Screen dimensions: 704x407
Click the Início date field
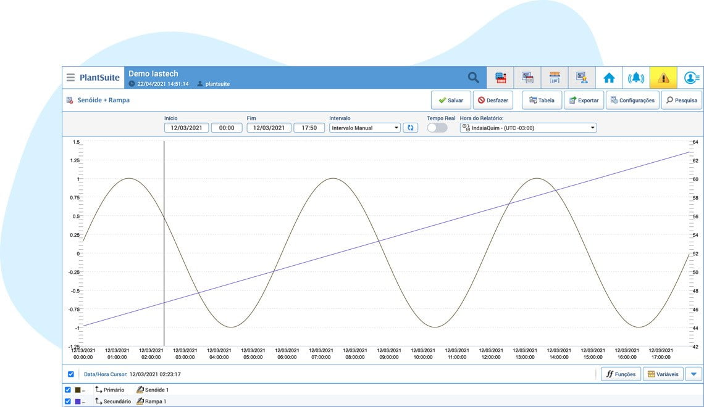coord(186,128)
